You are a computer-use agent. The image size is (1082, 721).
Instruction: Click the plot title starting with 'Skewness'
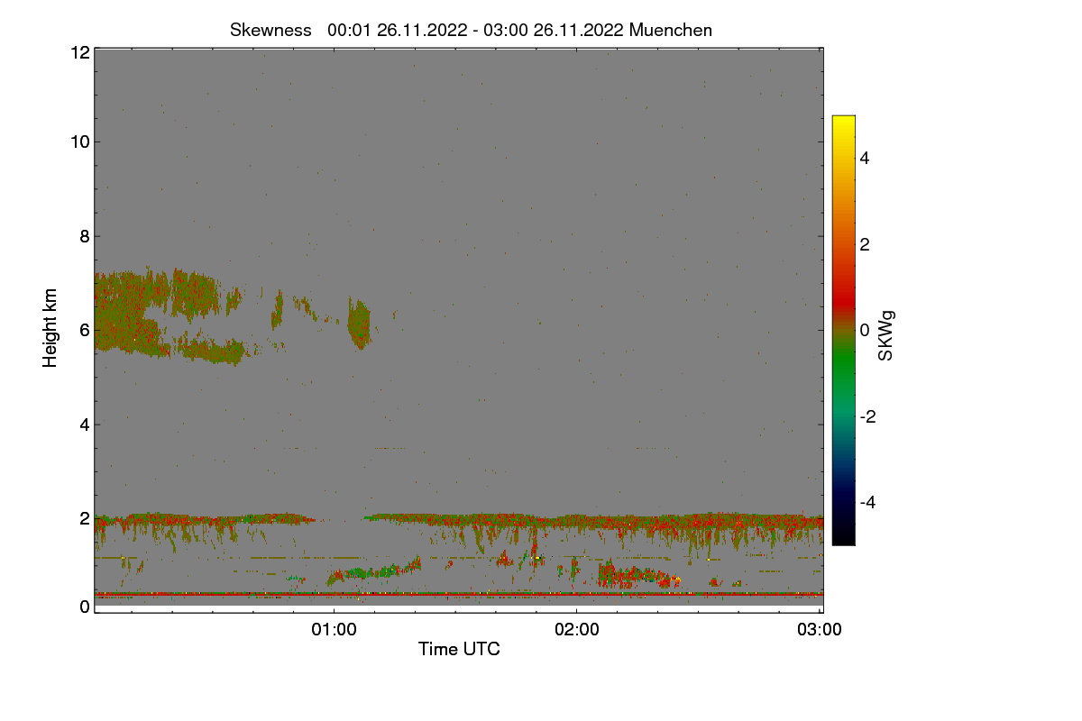(x=471, y=30)
